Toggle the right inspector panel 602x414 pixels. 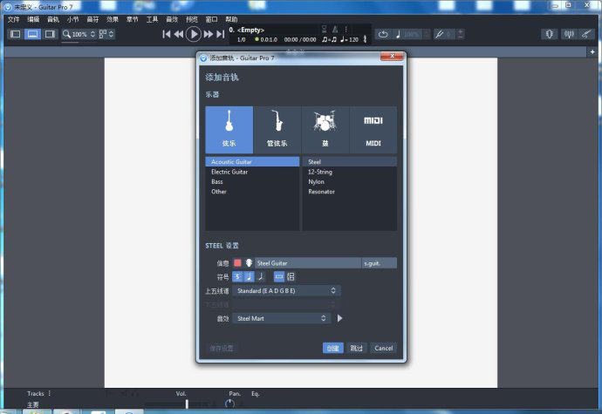click(50, 34)
